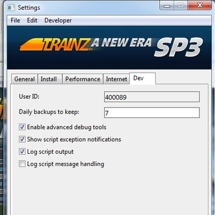Enable Log script message handling
This screenshot has height=215, width=215.
[22, 164]
